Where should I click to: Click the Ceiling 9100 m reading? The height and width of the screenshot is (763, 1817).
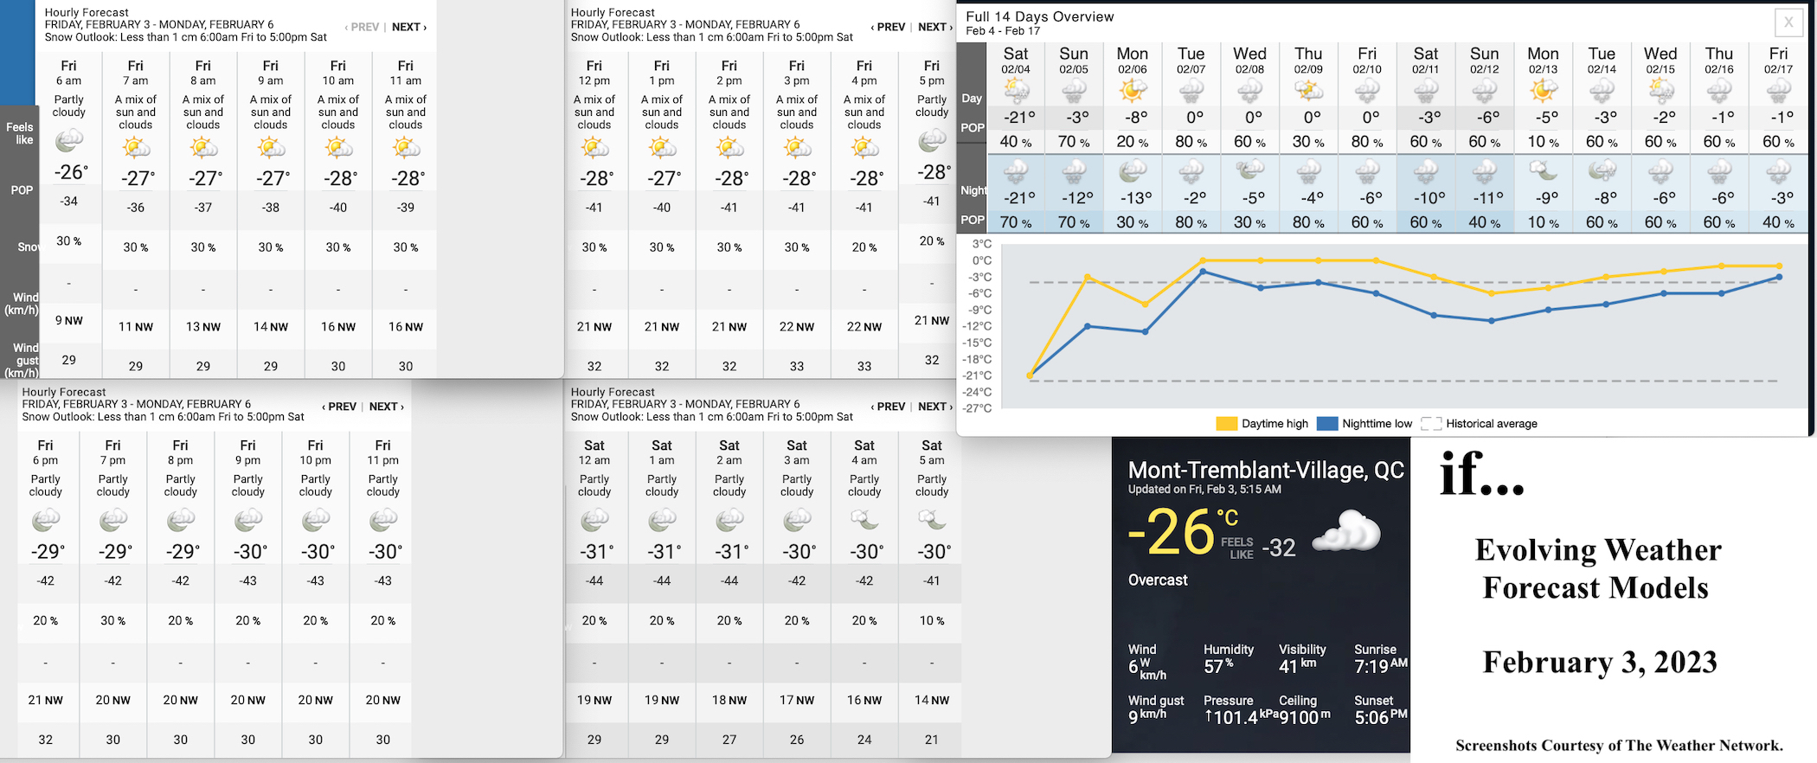[x=1305, y=710]
